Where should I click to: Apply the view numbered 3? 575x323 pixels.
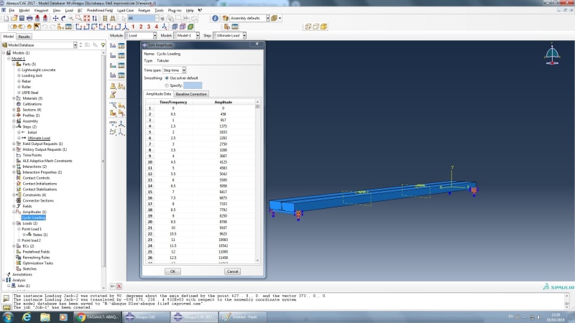coord(149,27)
